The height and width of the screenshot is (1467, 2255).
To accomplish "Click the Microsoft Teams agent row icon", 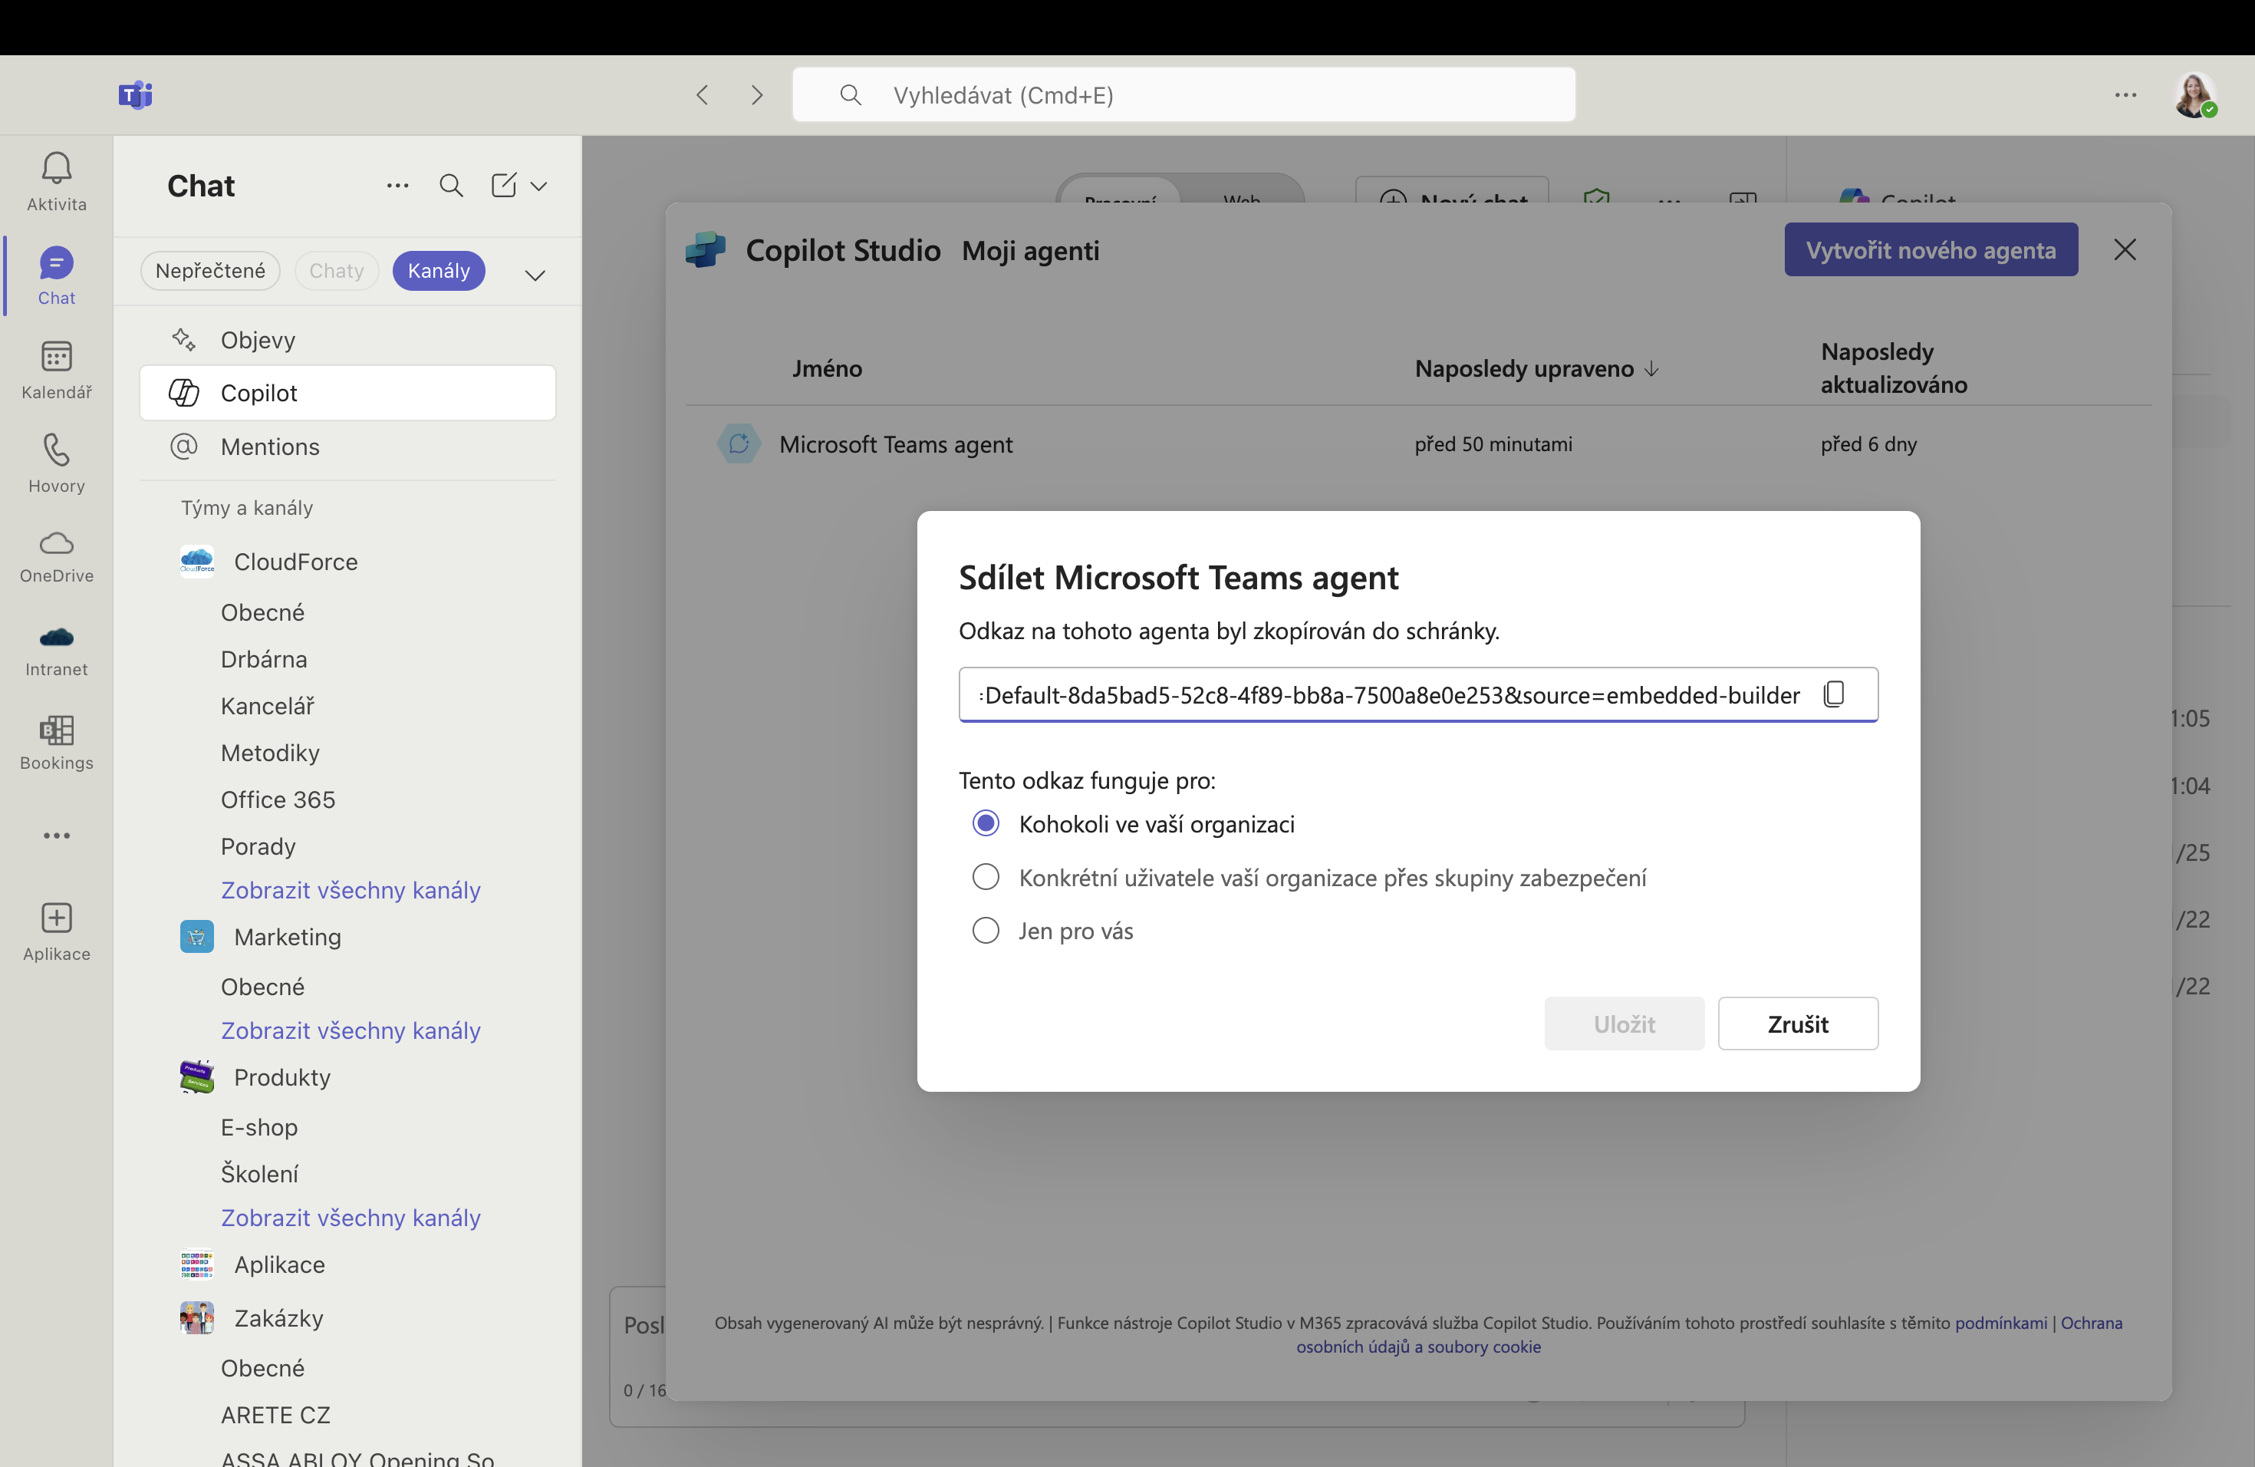I will [x=739, y=443].
